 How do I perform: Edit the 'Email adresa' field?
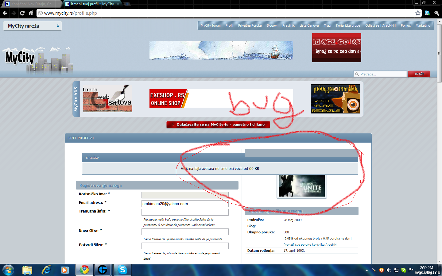point(185,204)
